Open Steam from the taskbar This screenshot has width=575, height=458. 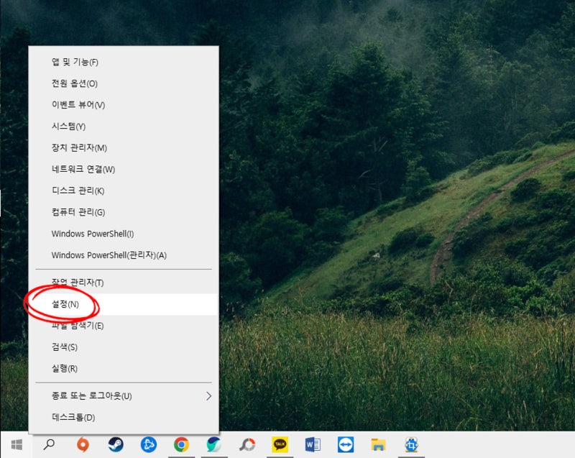115,446
